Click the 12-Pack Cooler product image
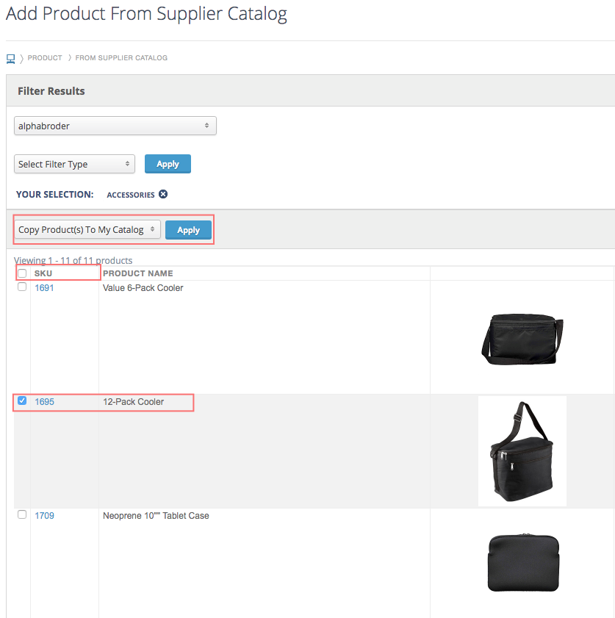This screenshot has width=615, height=618. (x=522, y=451)
